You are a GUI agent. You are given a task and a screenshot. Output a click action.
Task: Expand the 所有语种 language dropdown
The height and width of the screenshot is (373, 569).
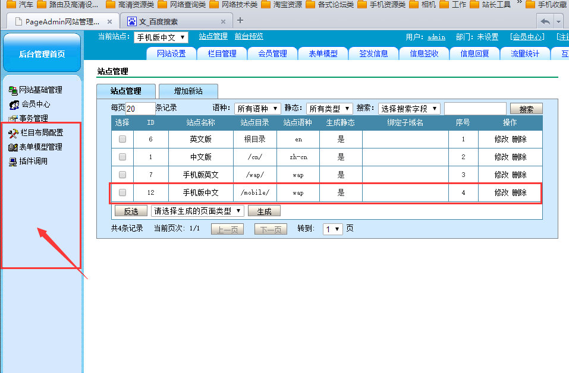point(257,109)
